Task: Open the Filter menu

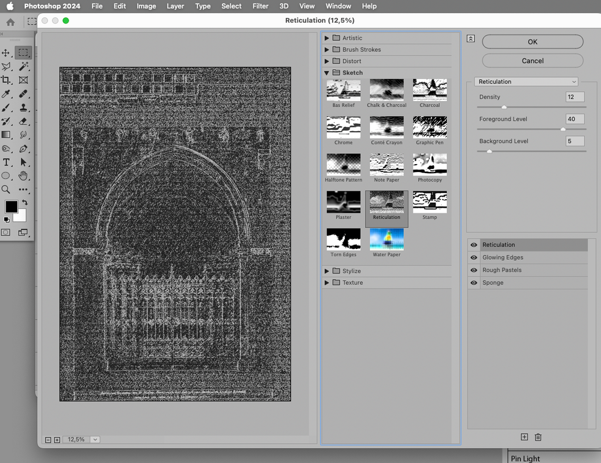Action: click(x=260, y=6)
